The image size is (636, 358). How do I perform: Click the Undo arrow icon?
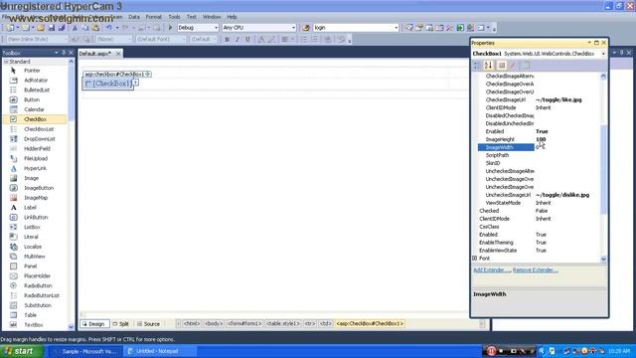[x=108, y=28]
